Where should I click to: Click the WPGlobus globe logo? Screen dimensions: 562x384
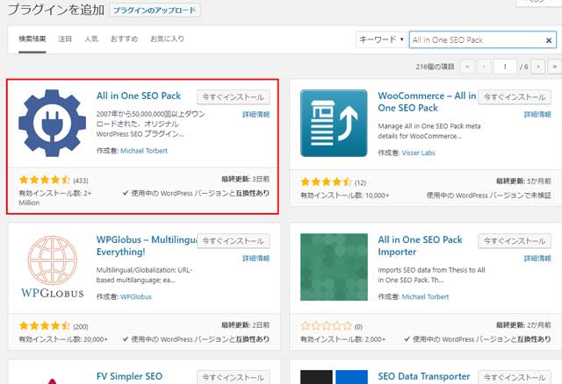[53, 267]
